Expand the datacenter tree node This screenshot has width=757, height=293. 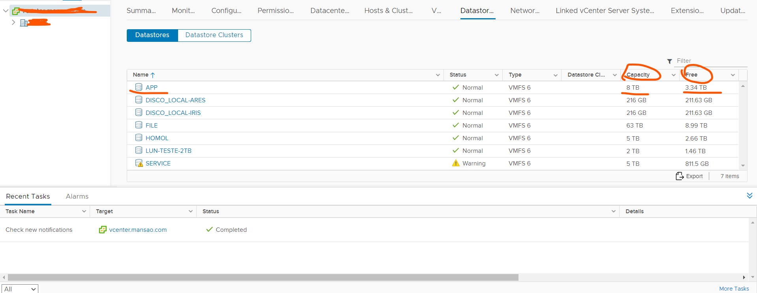[13, 23]
